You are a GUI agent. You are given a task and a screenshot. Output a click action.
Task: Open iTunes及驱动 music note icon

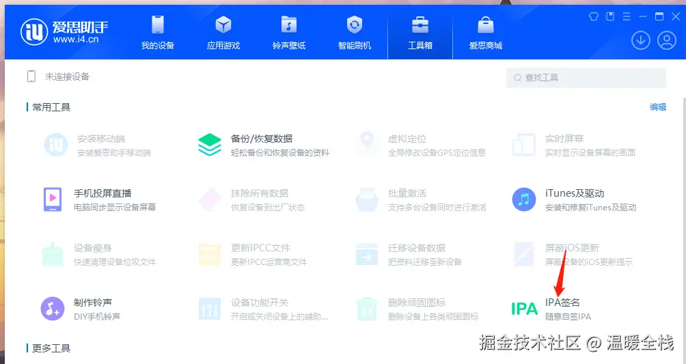[523, 199]
